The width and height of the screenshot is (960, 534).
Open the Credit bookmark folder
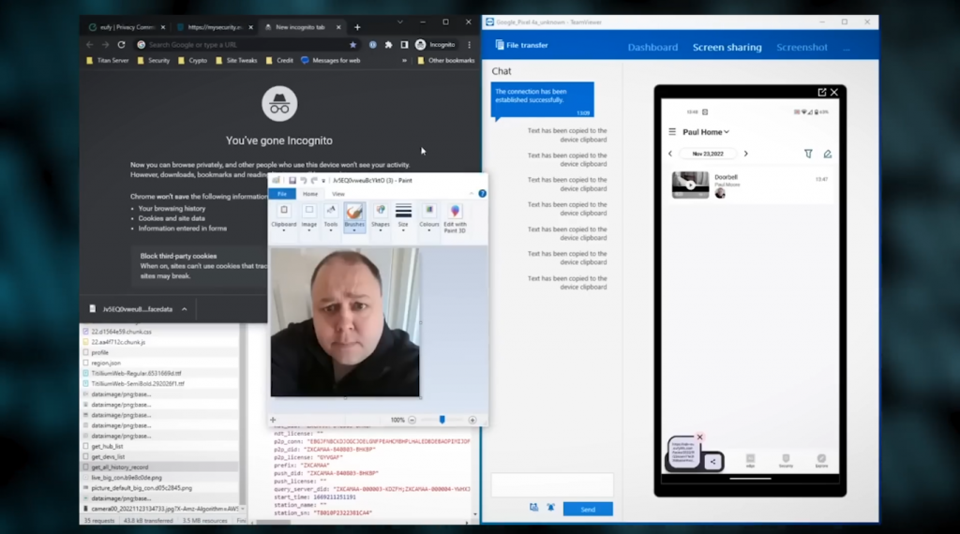(x=279, y=61)
